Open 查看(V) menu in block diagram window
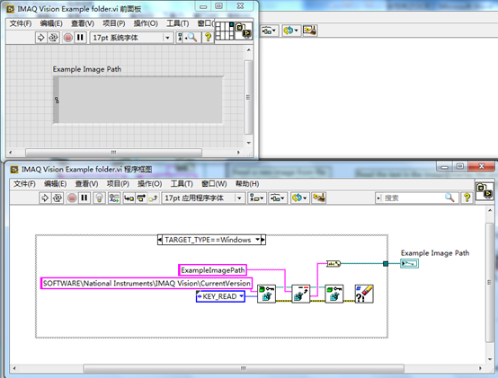This screenshot has width=498, height=378. point(86,184)
